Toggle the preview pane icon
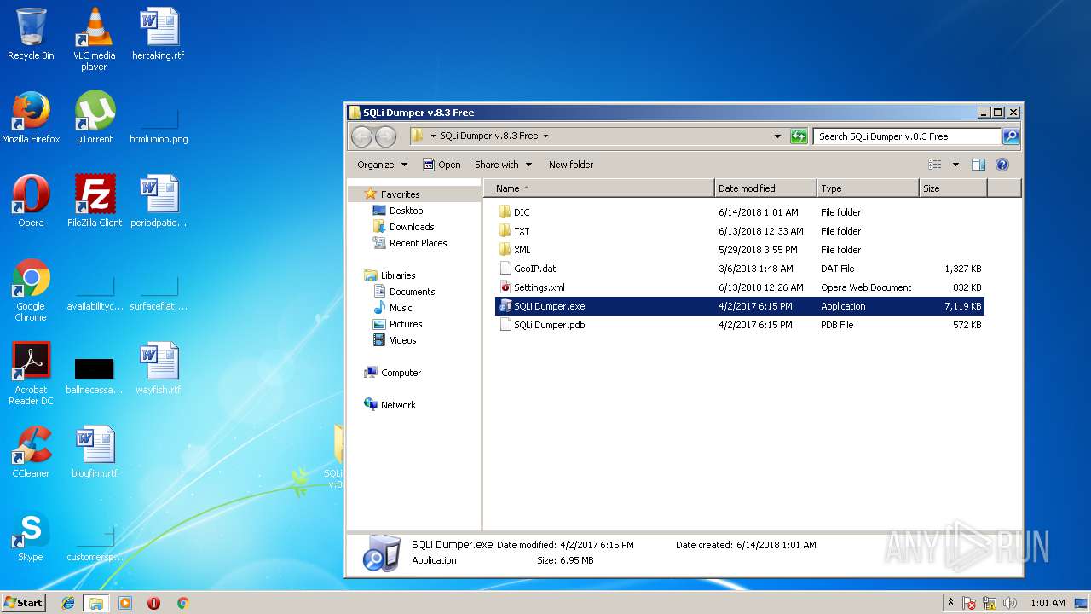Image resolution: width=1091 pixels, height=614 pixels. 978,165
